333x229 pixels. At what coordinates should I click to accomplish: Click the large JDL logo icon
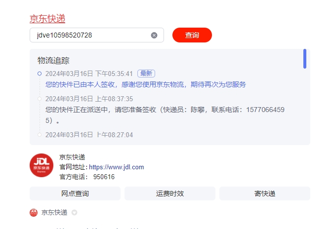point(42,165)
